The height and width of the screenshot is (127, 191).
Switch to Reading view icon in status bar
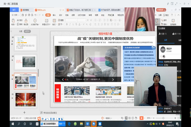(x=133, y=118)
